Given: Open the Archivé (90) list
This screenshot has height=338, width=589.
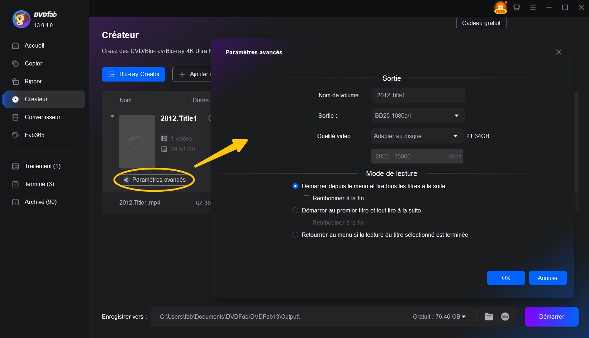Looking at the screenshot, I should 40,202.
